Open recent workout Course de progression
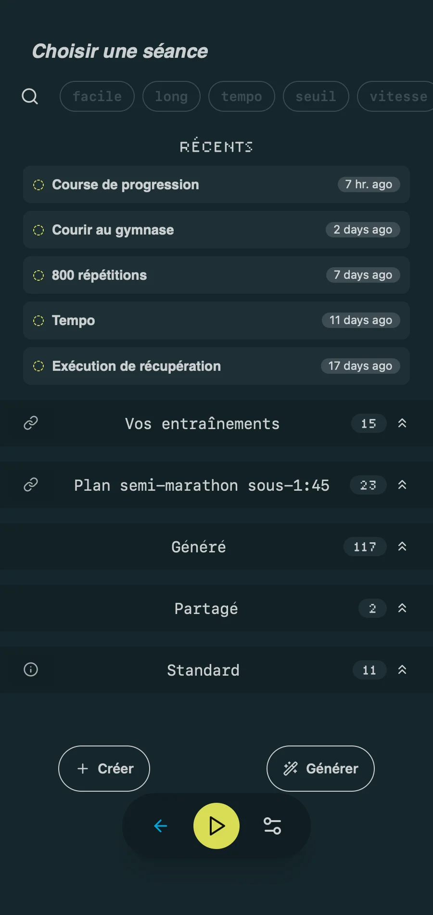The height and width of the screenshot is (915, 433). (192, 184)
